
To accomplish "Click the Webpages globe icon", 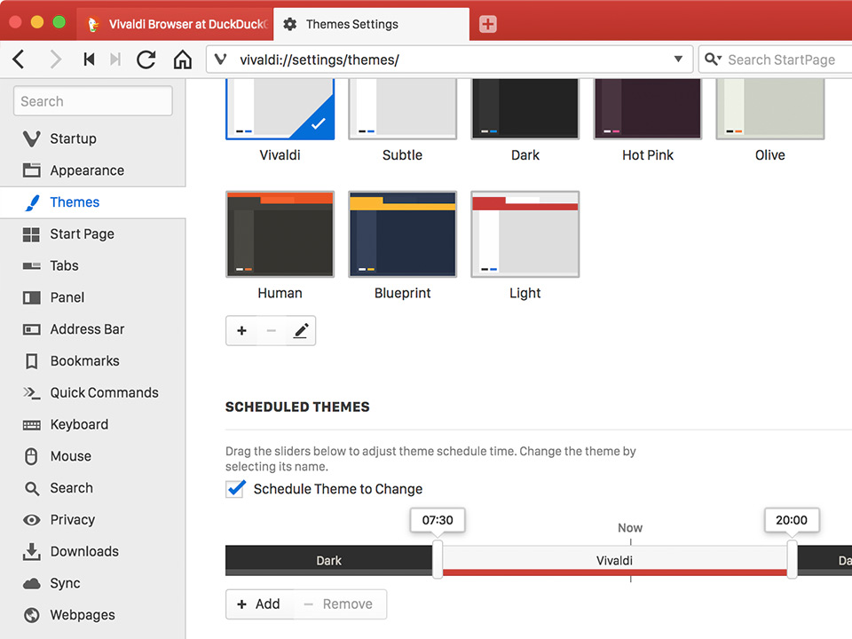I will pyautogui.click(x=32, y=615).
